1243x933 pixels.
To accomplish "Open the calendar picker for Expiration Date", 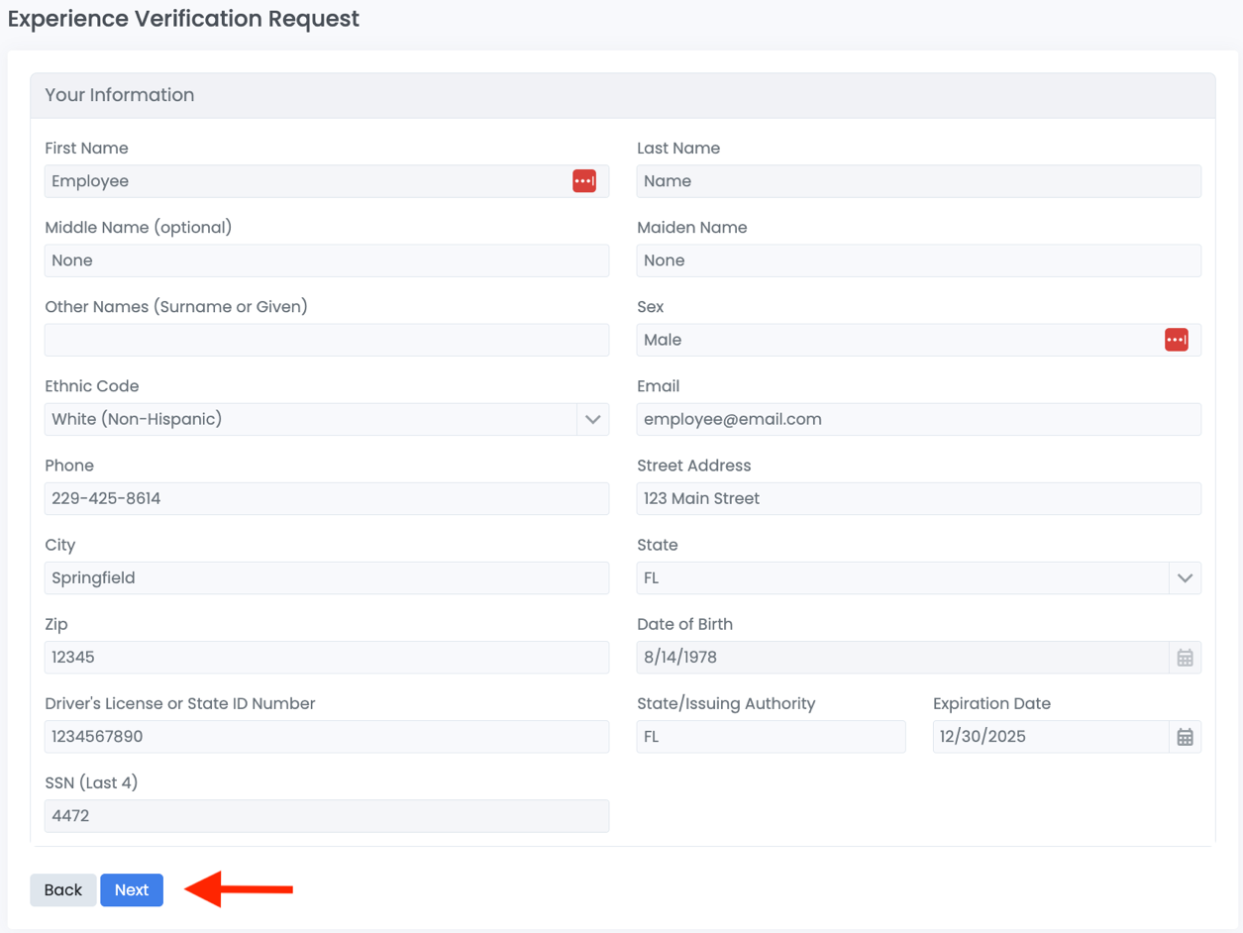I will (1186, 736).
